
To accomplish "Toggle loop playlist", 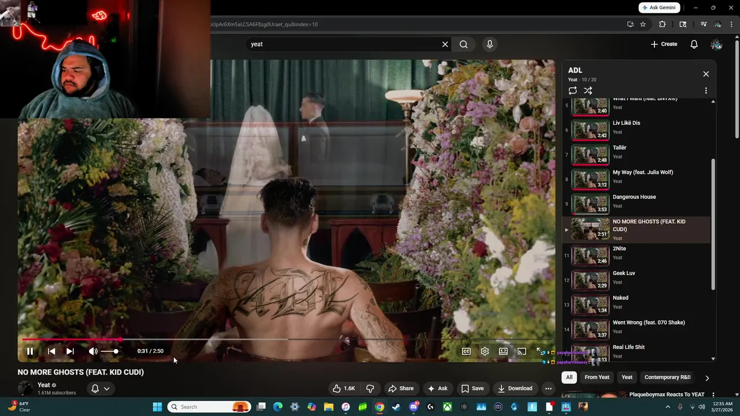I will click(572, 91).
